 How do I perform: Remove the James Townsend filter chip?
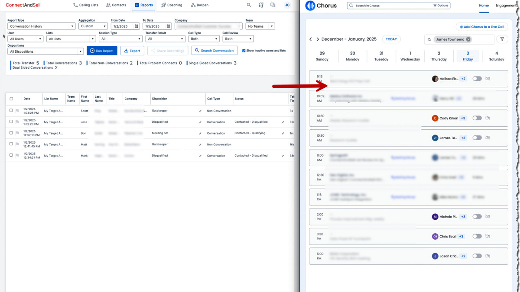click(x=468, y=39)
